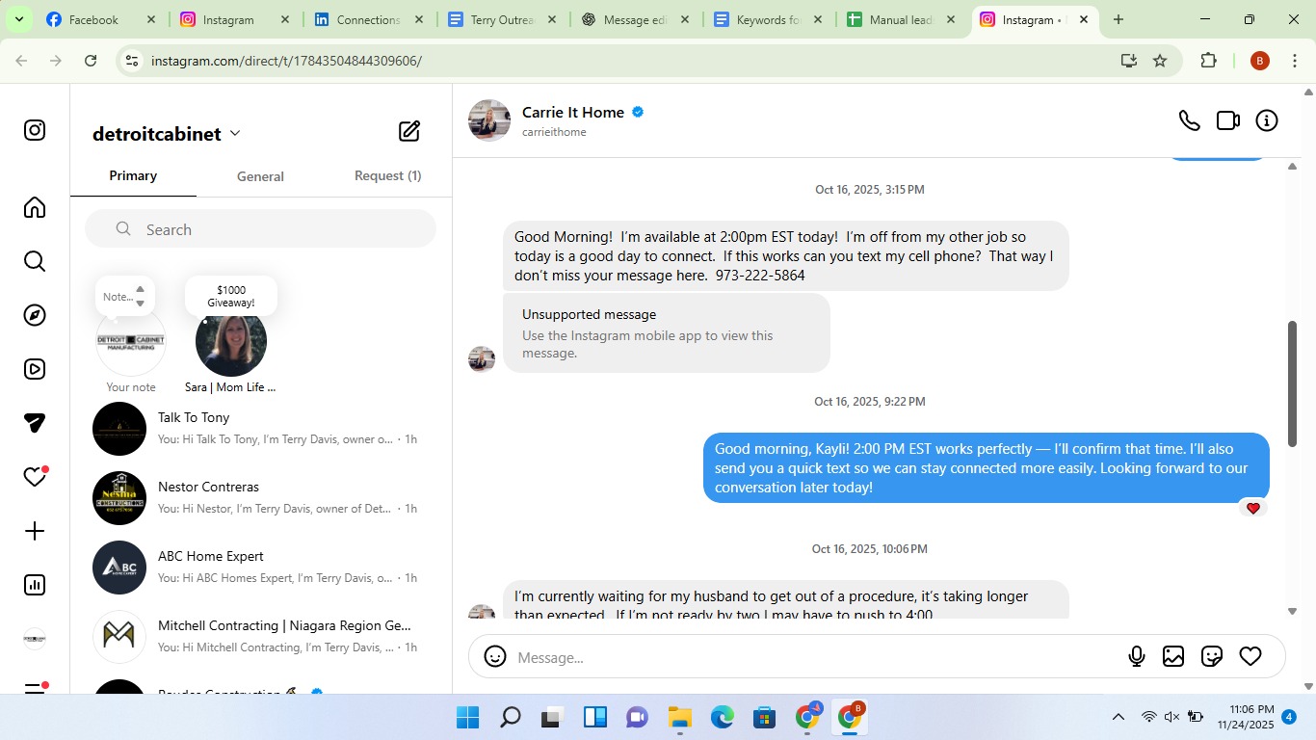Screen dimensions: 1316x740
Task: Open the Request (1) tab
Action: (x=387, y=176)
